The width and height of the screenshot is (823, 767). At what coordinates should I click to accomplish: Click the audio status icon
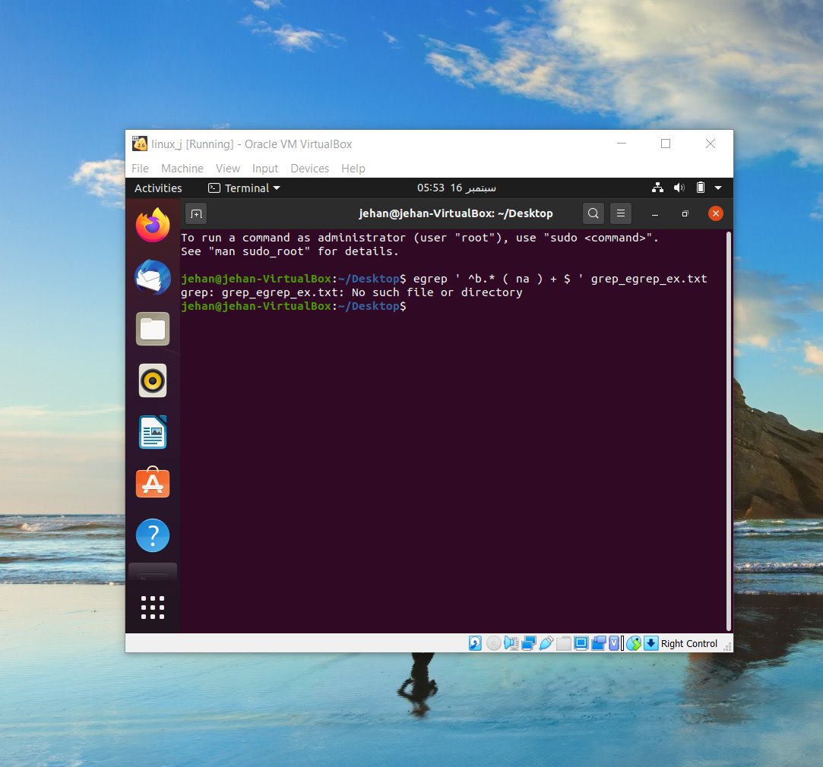(511, 643)
